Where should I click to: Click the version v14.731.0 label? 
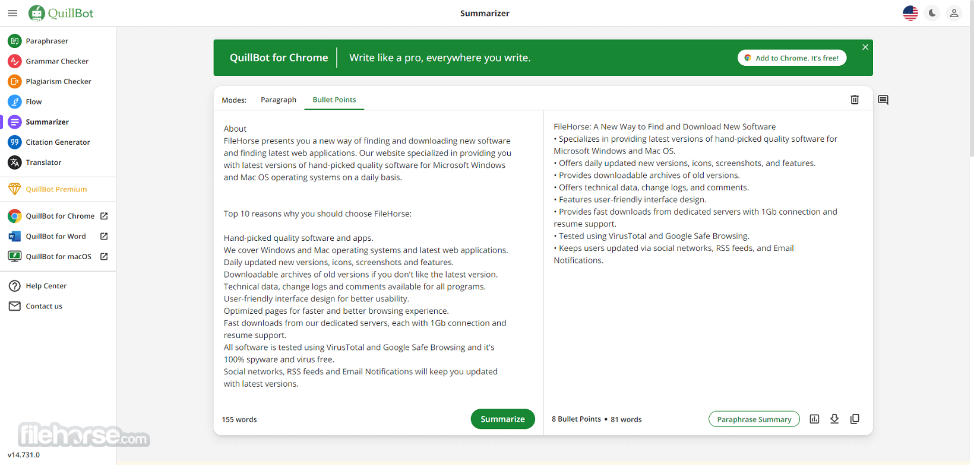[x=24, y=455]
